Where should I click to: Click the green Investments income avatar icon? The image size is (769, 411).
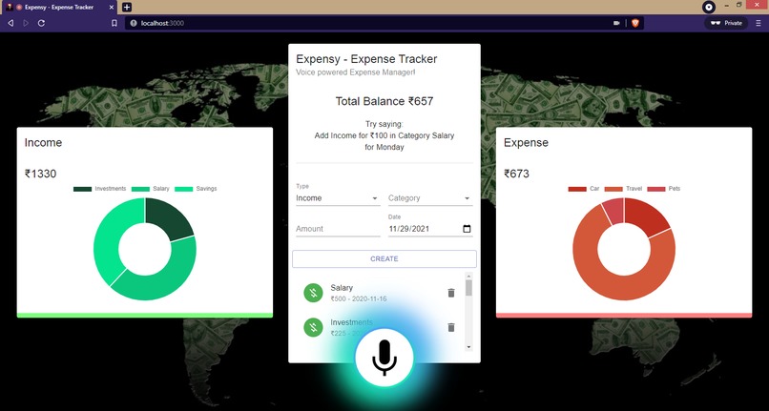(313, 327)
